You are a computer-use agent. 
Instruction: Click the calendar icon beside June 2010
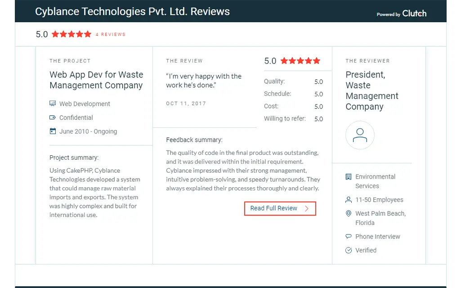pyautogui.click(x=53, y=131)
